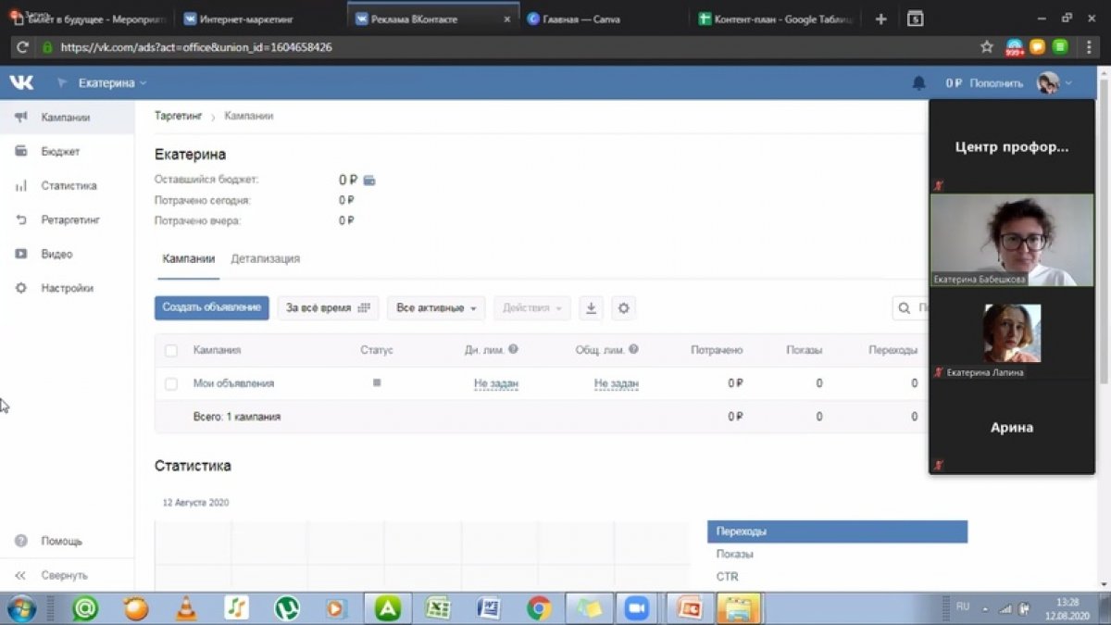This screenshot has width=1111, height=625.
Task: Open table settings gear icon
Action: click(623, 308)
